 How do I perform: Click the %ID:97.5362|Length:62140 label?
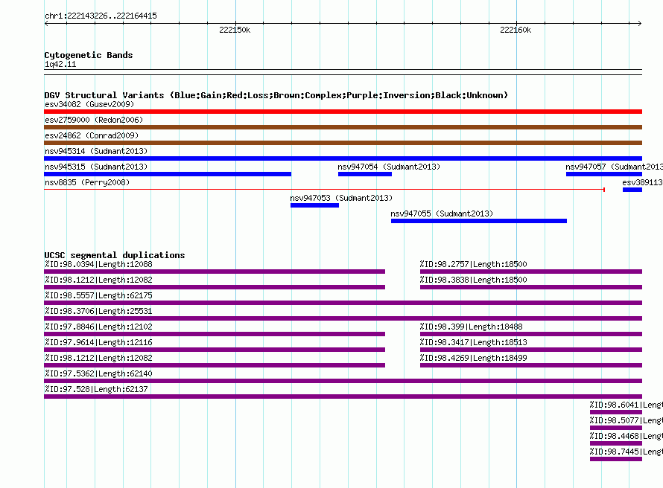click(98, 373)
